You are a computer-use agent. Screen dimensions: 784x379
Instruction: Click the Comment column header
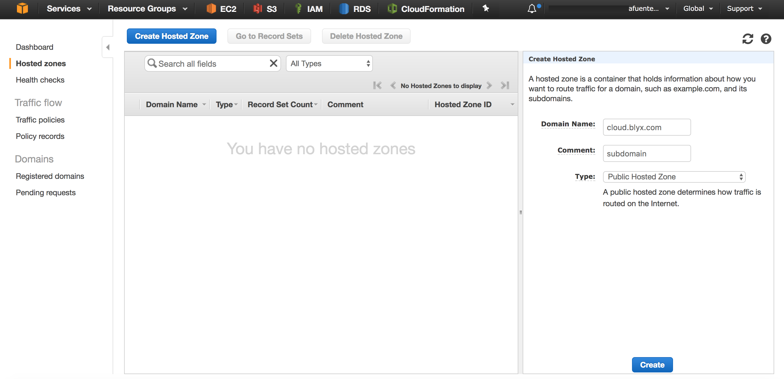[x=345, y=104]
